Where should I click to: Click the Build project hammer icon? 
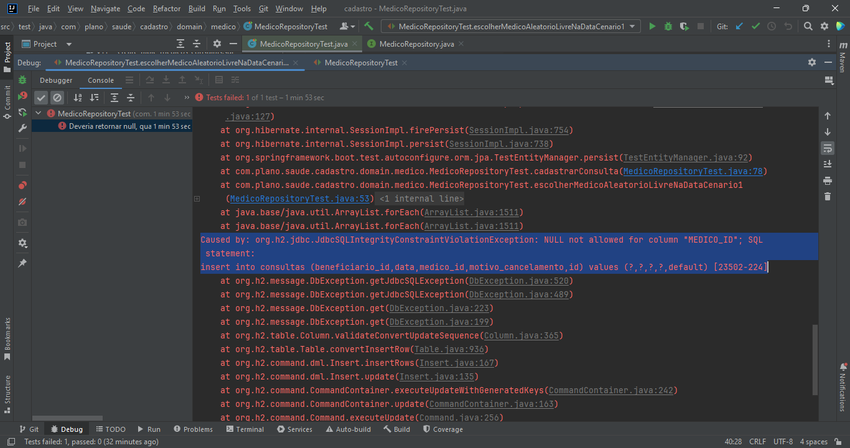368,26
